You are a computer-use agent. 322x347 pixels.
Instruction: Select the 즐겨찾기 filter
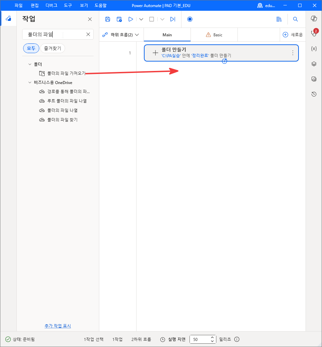point(53,48)
